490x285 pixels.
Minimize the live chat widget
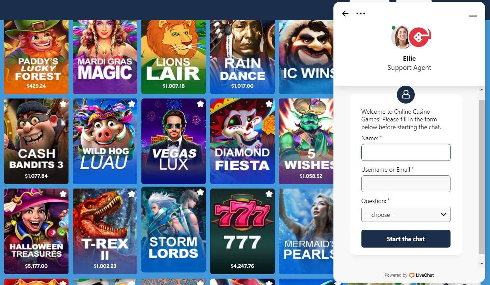pyautogui.click(x=473, y=16)
